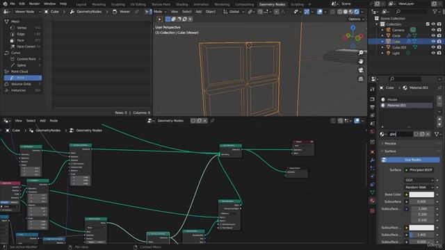Image resolution: width=445 pixels, height=250 pixels.
Task: Collapse the Collection tree row
Action: pyautogui.click(x=377, y=24)
